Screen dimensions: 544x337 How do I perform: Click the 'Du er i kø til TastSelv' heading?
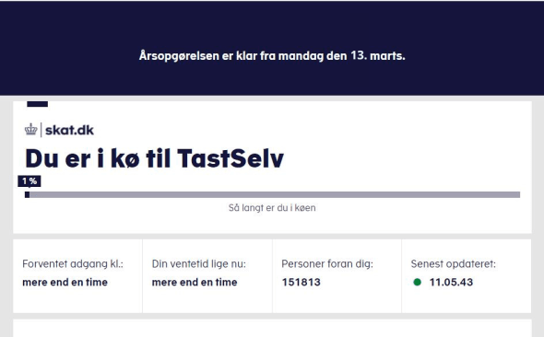click(x=154, y=158)
